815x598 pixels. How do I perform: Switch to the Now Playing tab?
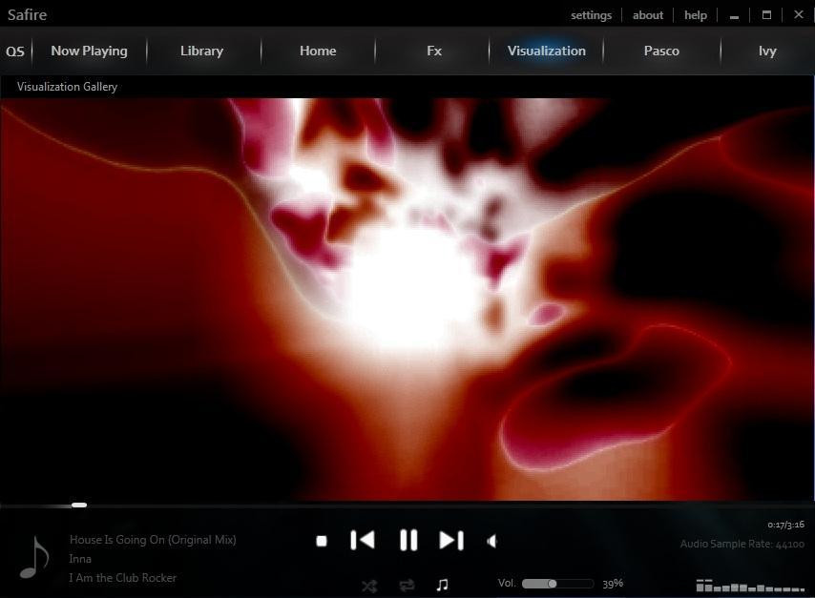90,51
